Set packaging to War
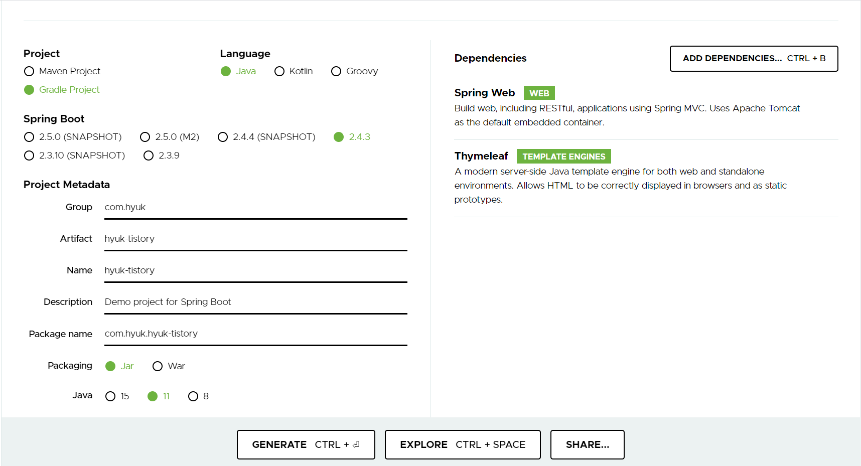The height and width of the screenshot is (466, 861). coord(169,366)
